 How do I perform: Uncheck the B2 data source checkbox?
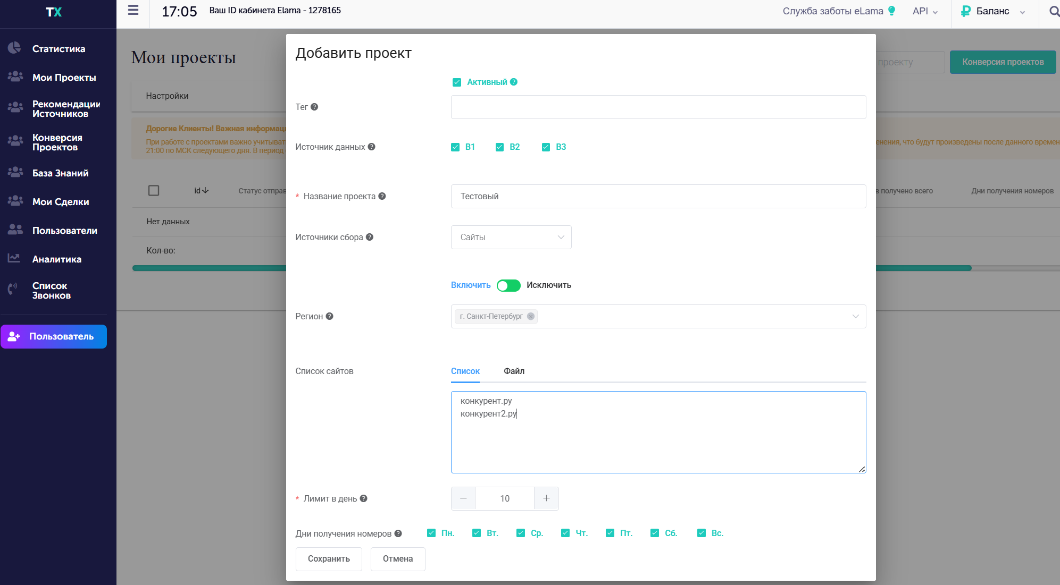pyautogui.click(x=499, y=147)
